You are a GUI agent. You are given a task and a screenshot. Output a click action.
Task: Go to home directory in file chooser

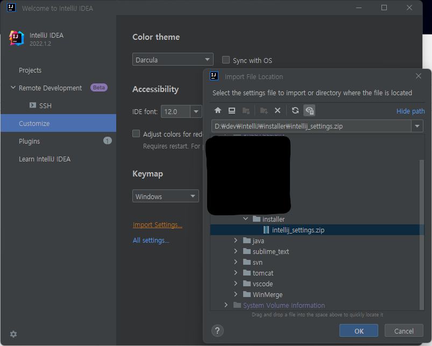(x=218, y=110)
